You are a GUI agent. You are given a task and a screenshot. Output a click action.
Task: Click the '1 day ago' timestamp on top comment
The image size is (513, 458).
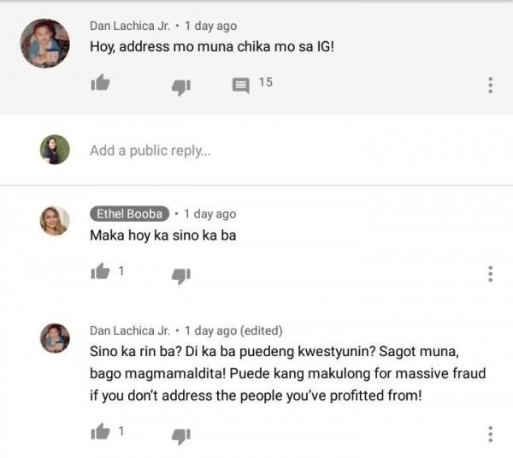[x=210, y=26]
